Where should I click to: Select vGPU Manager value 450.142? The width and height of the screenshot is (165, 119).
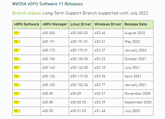[x=49, y=68]
